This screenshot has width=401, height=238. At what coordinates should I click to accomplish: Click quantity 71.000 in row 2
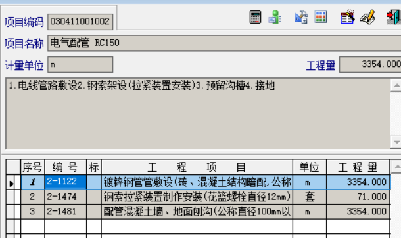click(x=358, y=197)
